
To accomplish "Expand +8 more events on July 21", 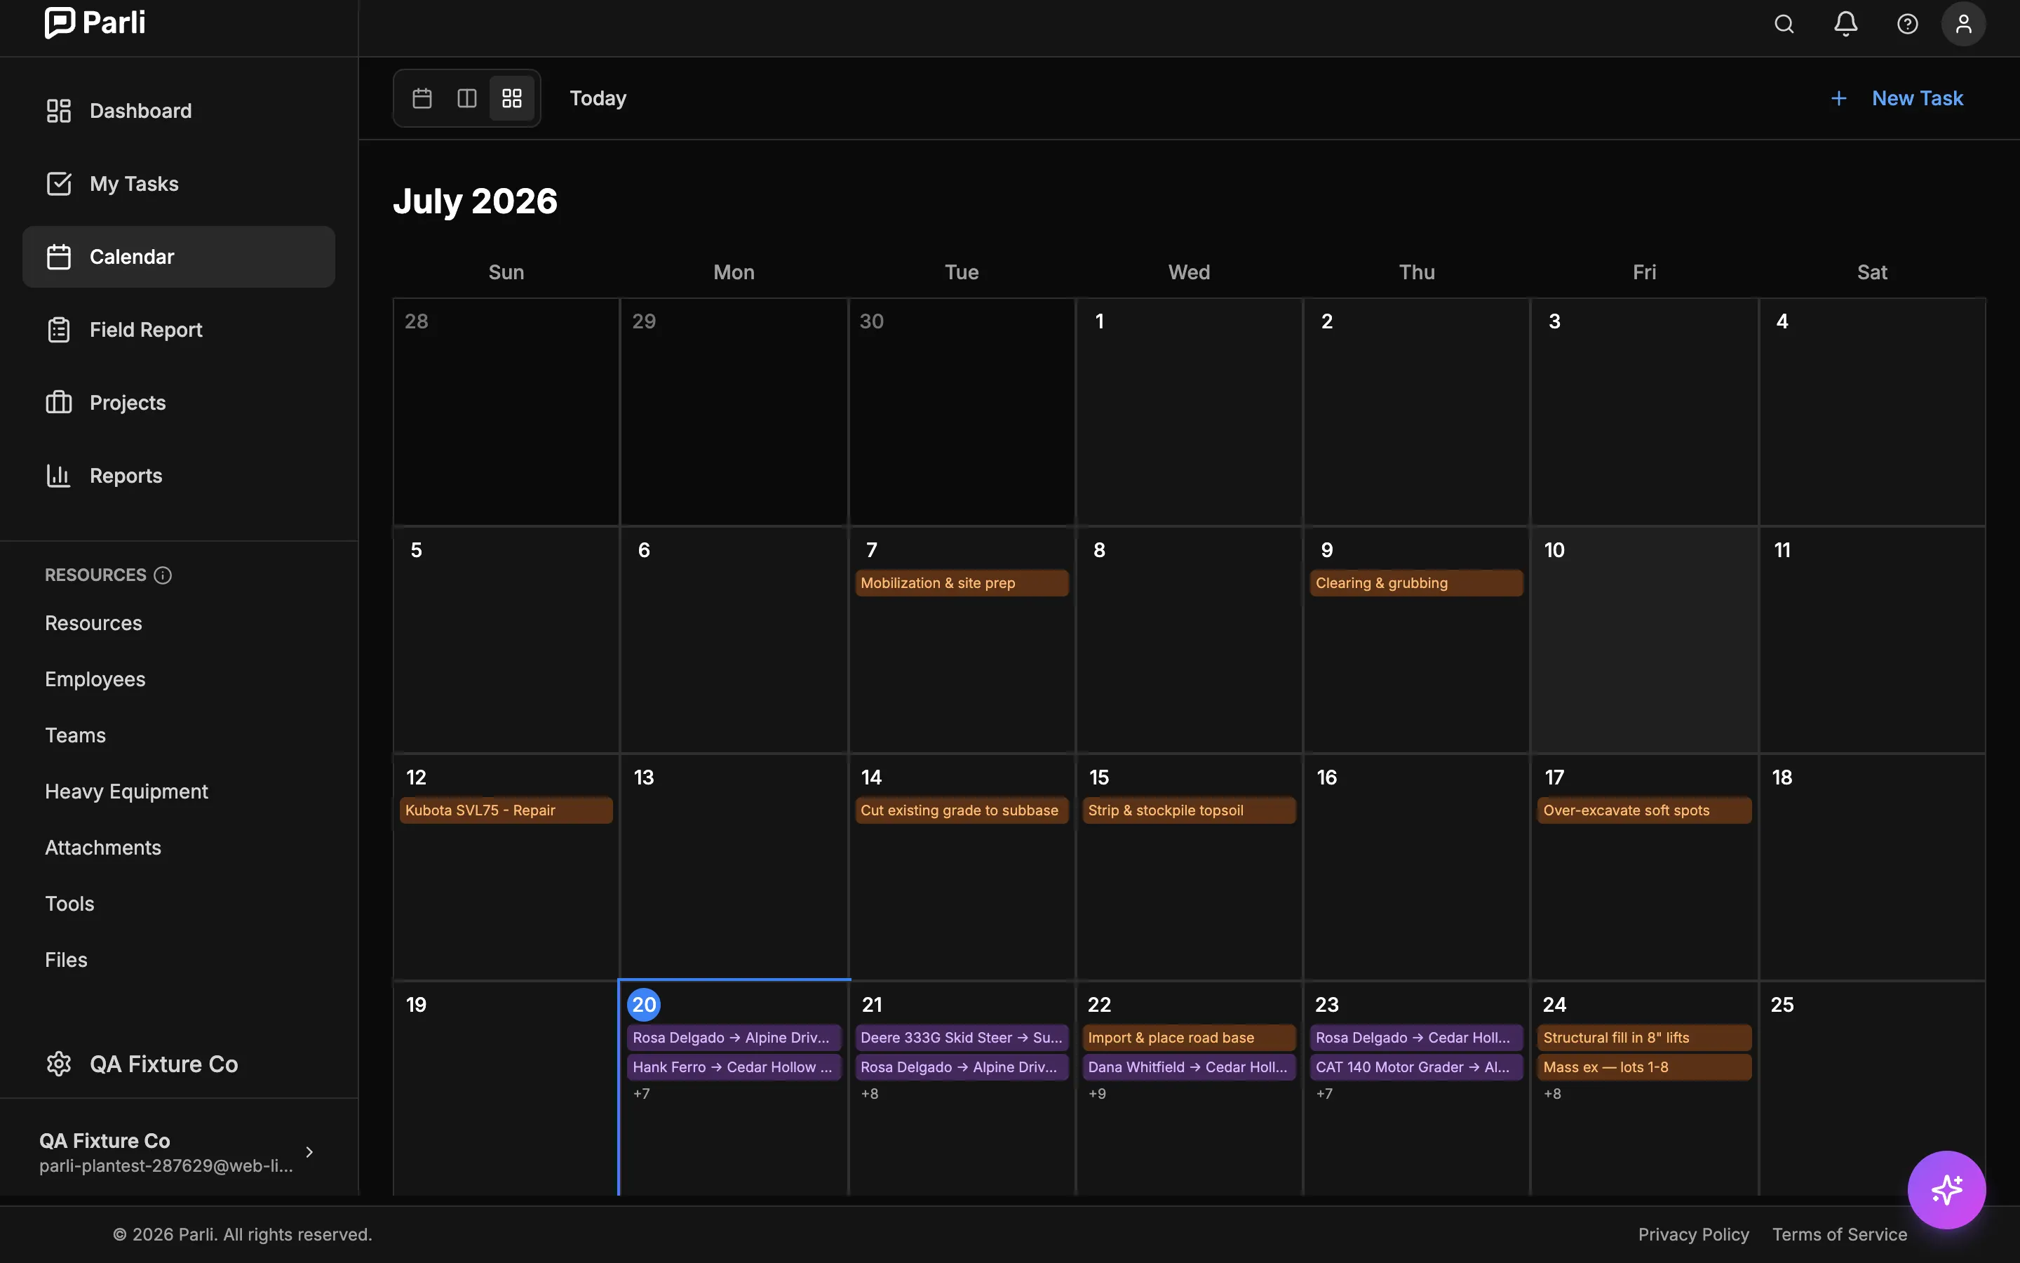I will pos(869,1095).
